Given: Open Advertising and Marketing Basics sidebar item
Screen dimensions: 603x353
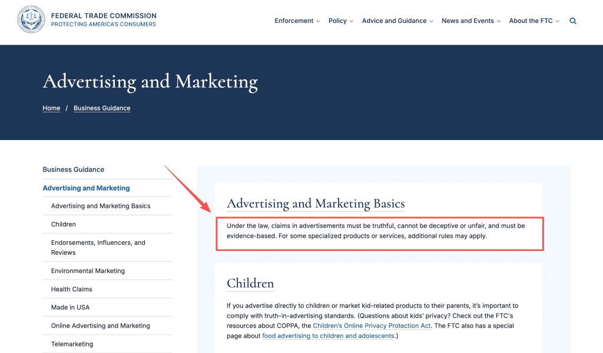Looking at the screenshot, I should 101,206.
